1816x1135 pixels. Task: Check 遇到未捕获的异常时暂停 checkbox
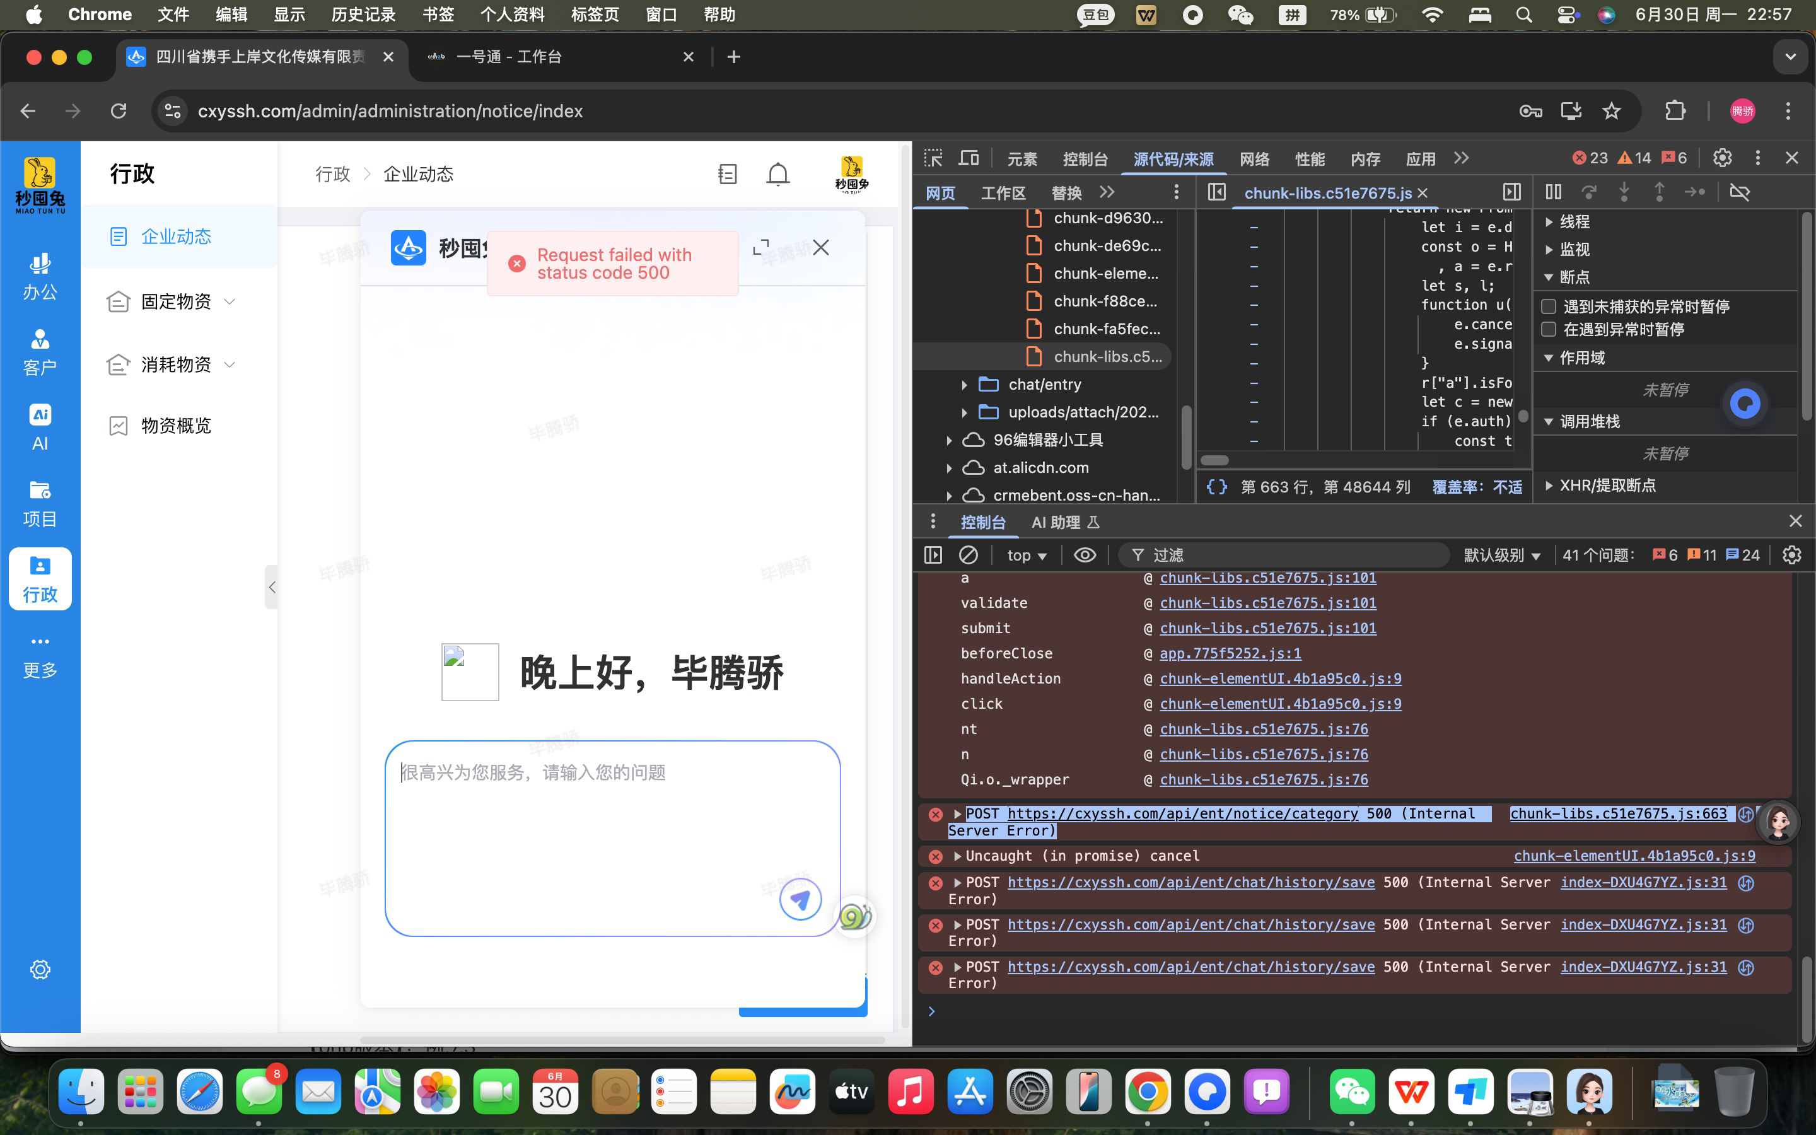point(1548,306)
